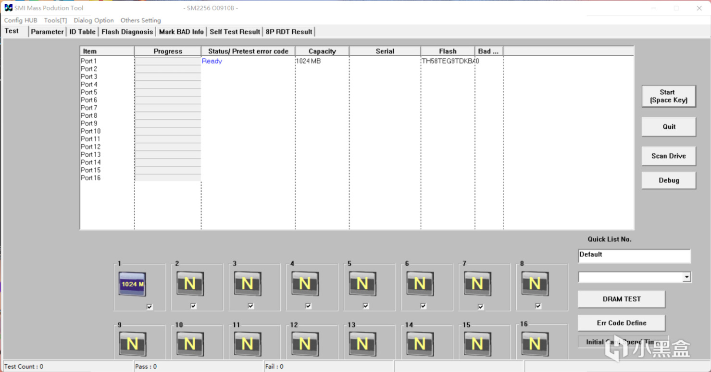Switch to the Mark BAD Info tab
The height and width of the screenshot is (372, 711).
click(181, 32)
